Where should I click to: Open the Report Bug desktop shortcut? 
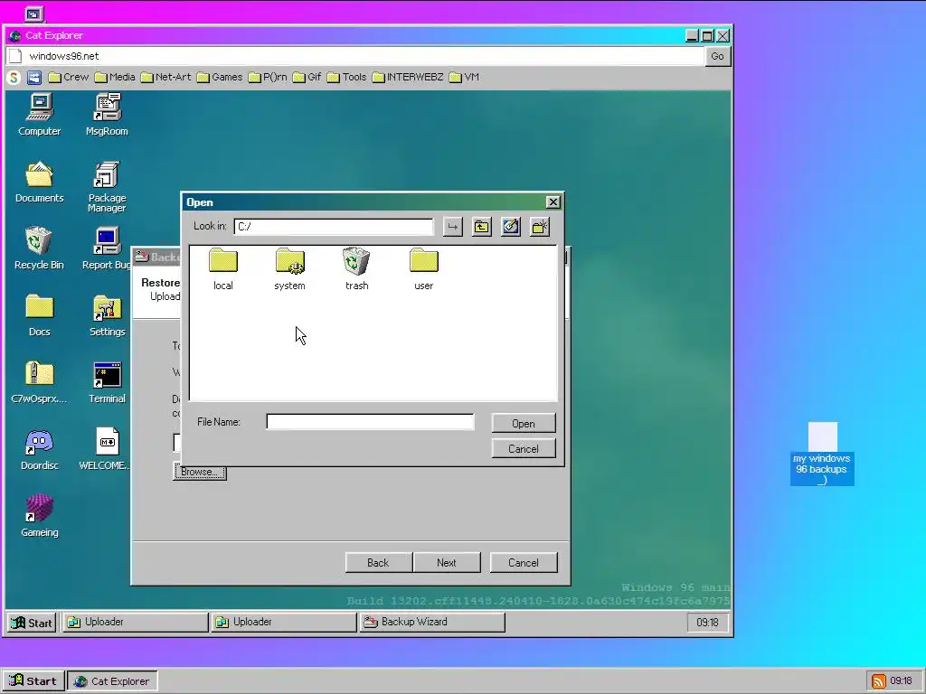pyautogui.click(x=107, y=249)
